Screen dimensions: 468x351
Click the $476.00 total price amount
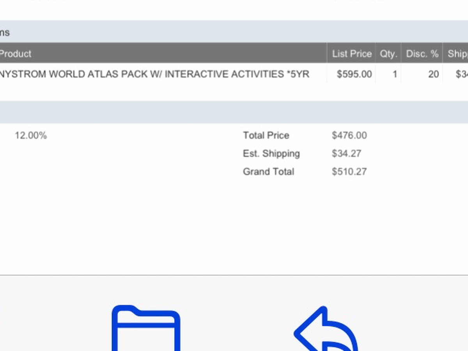coord(349,136)
